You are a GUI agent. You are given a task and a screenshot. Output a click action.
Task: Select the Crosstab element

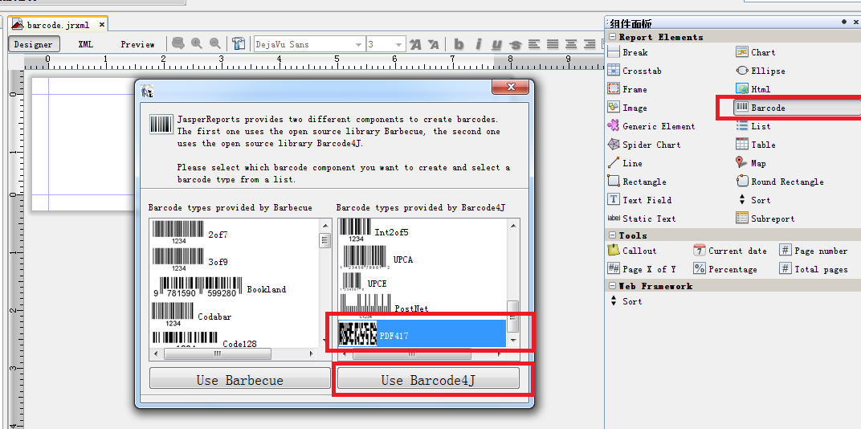635,71
